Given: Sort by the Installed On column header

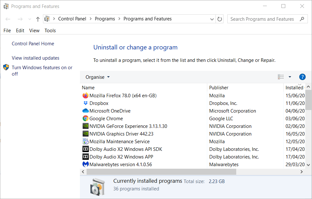Looking at the screenshot, I should (x=295, y=87).
